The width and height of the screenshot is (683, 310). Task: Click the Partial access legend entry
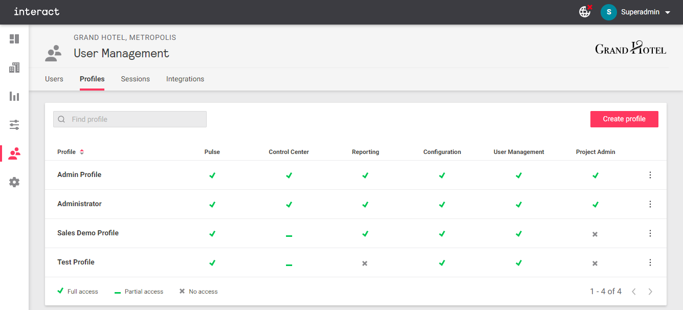(x=139, y=292)
